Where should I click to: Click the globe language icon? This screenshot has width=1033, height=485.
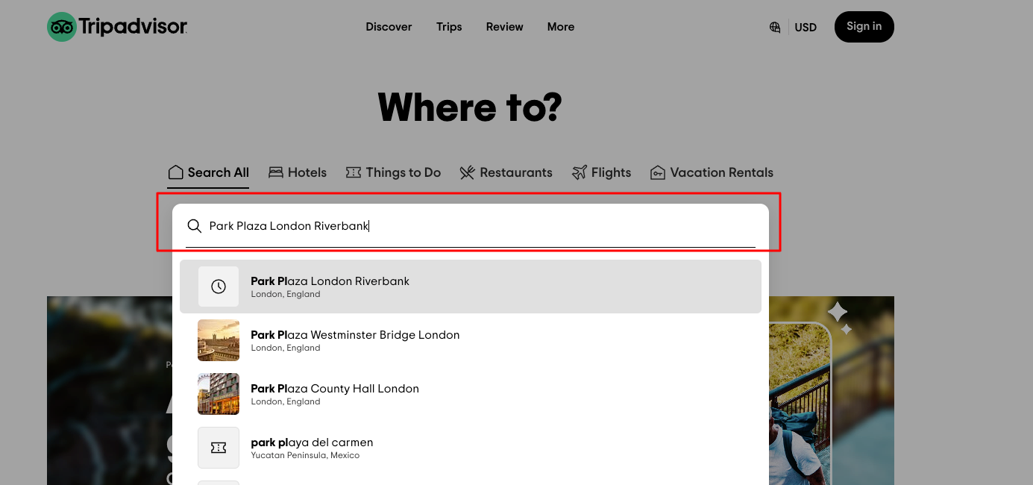click(x=775, y=28)
